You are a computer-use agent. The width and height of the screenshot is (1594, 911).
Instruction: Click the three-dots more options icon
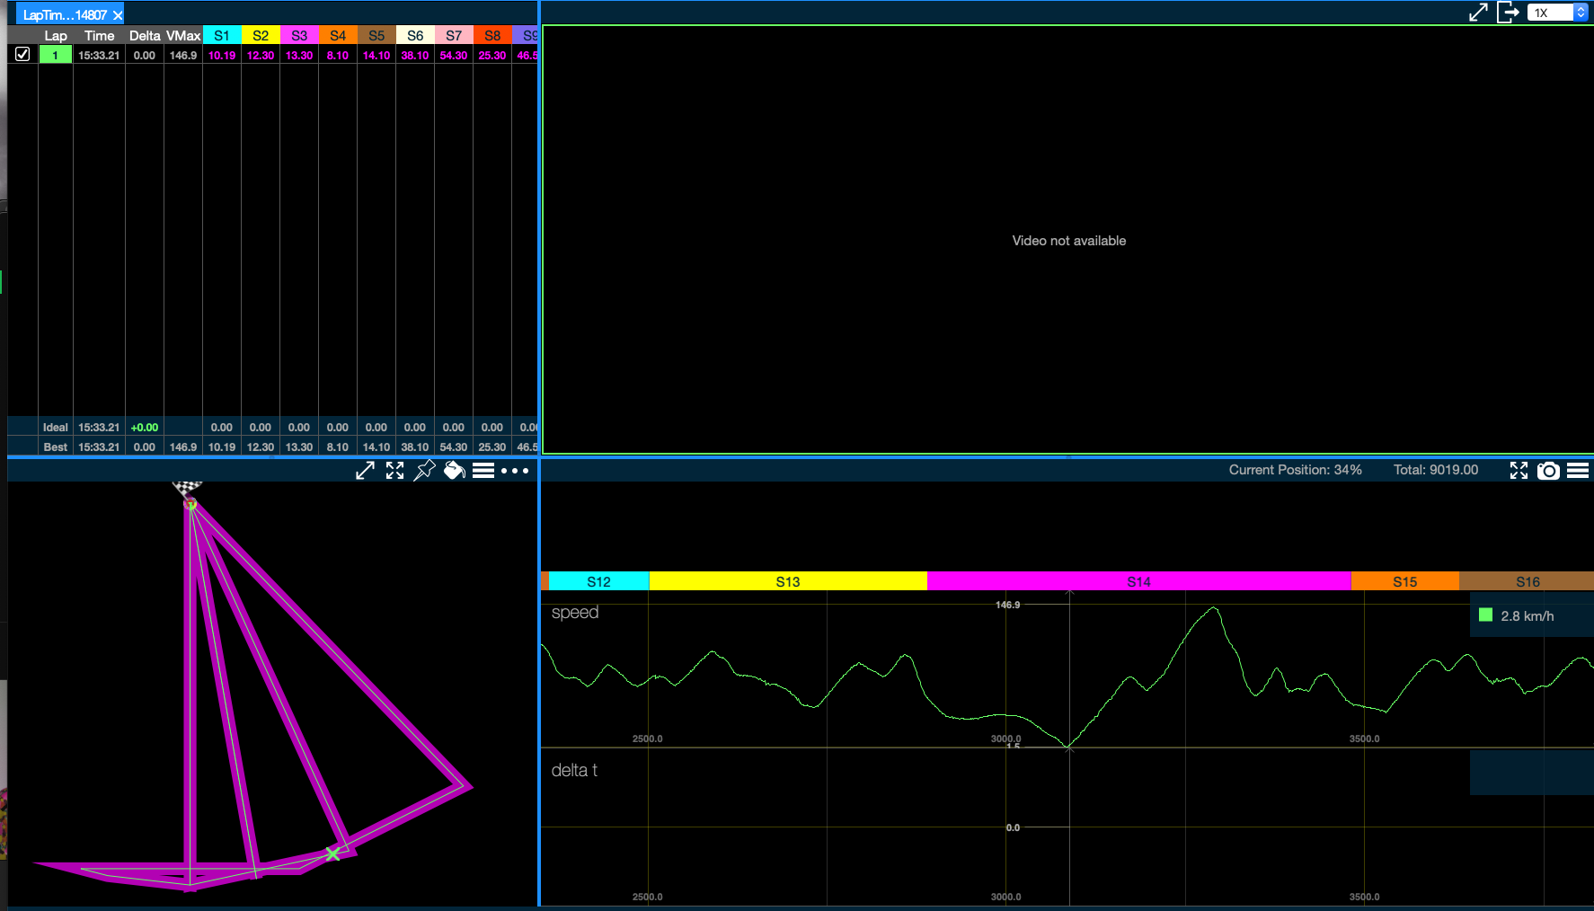click(x=515, y=471)
